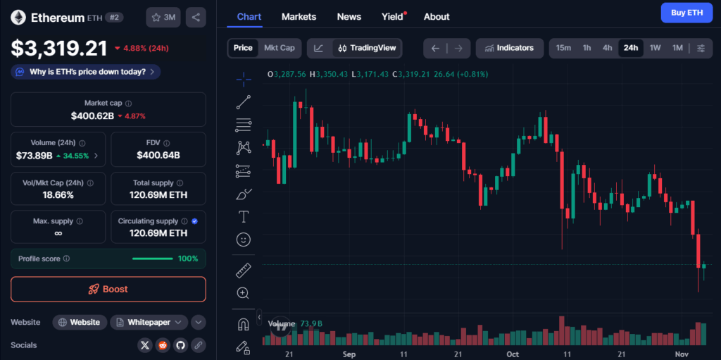
Task: Click the Oct date label on time axis
Action: (x=512, y=354)
